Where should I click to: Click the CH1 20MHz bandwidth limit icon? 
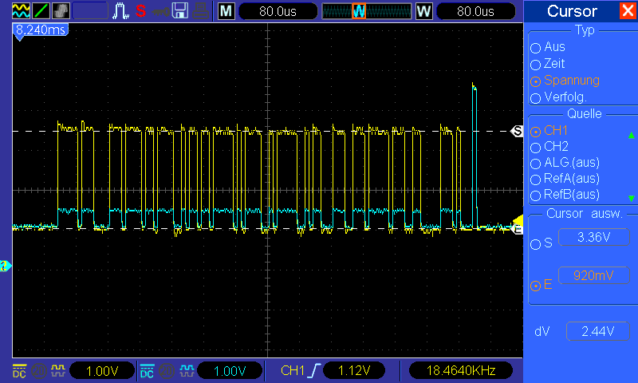[x=39, y=371]
